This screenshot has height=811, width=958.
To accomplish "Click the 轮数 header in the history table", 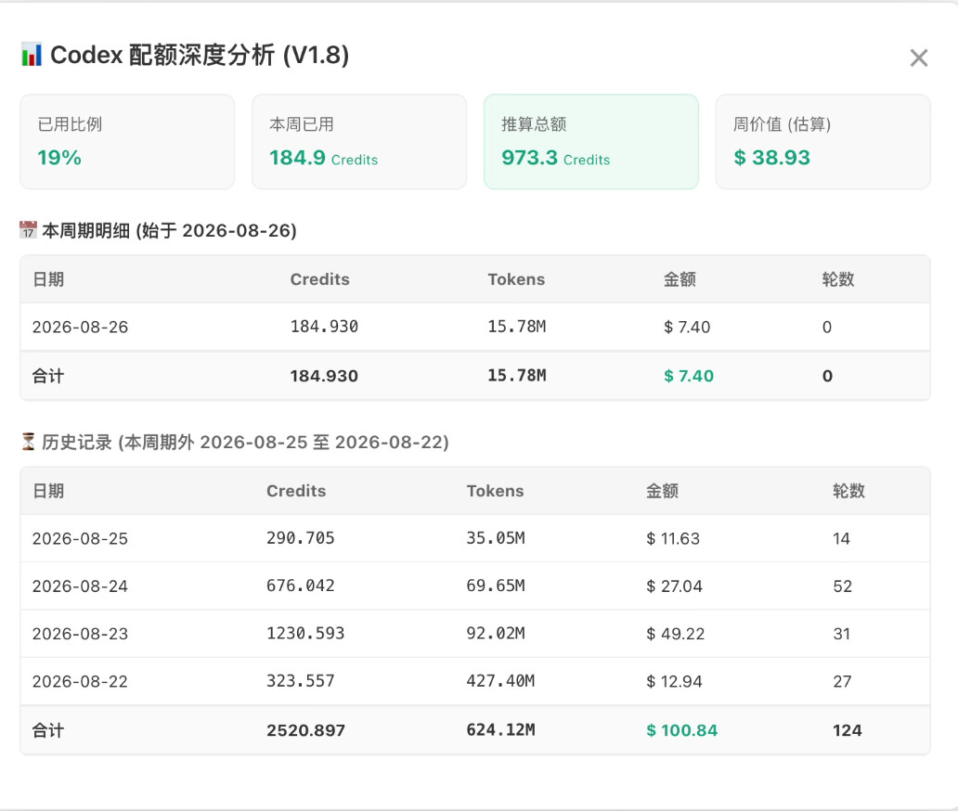I will [848, 490].
